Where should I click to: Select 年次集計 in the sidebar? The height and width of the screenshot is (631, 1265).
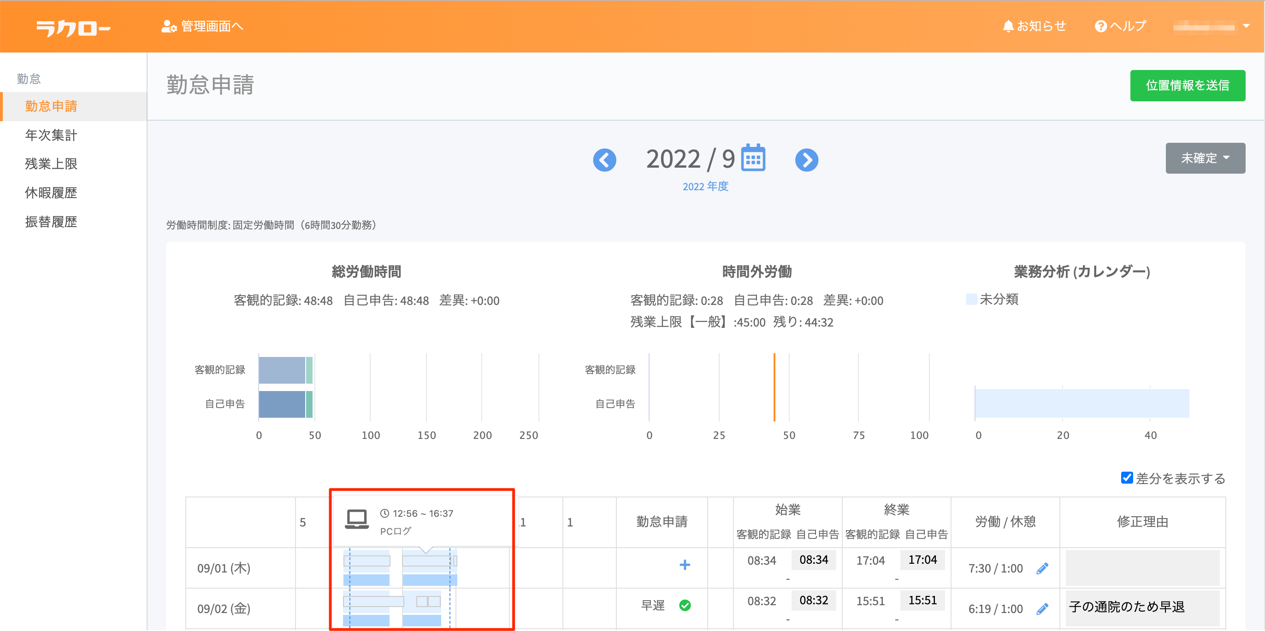tap(51, 135)
